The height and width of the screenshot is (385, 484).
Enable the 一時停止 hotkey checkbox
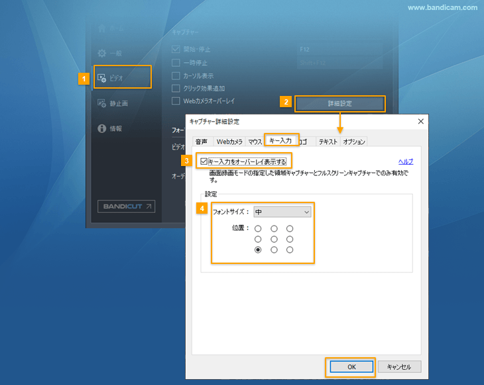coord(176,63)
